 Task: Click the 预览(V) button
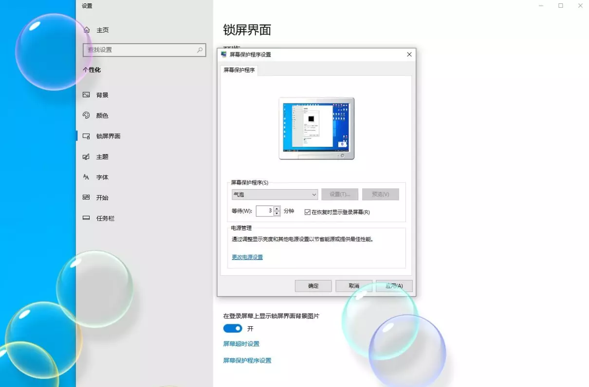[x=381, y=194]
